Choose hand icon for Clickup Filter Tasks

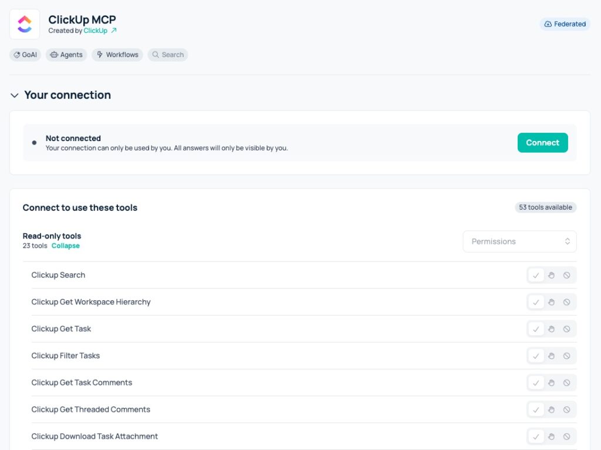click(x=551, y=355)
